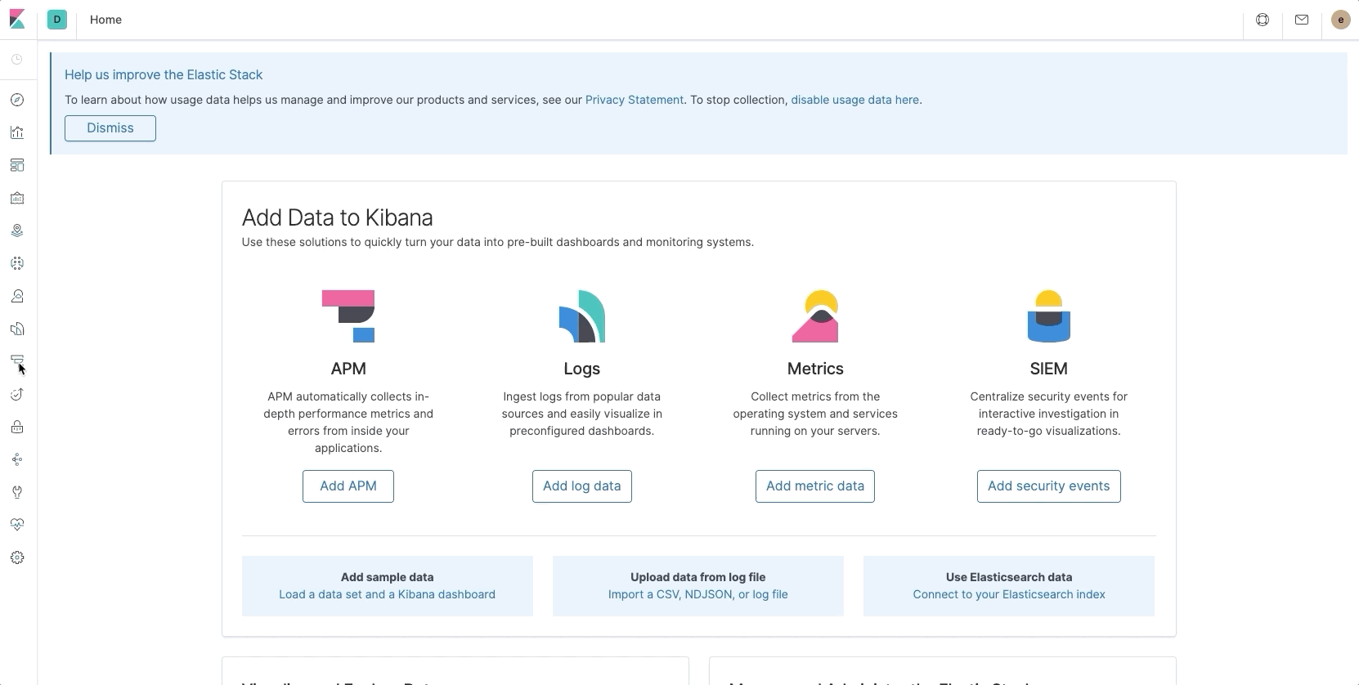
Task: Click the 'Add Data to Kibana' heading
Action: pyautogui.click(x=338, y=217)
